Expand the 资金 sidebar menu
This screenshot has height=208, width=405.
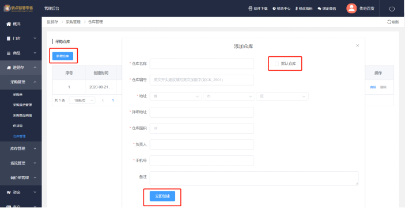pos(35,192)
